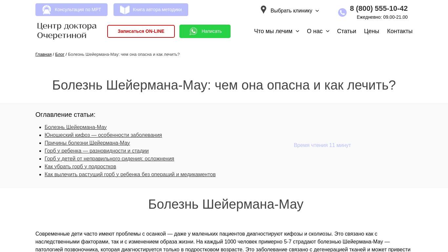Image resolution: width=448 pixels, height=252 pixels.
Task: Go to the 'Статьи' section
Action: click(x=346, y=31)
